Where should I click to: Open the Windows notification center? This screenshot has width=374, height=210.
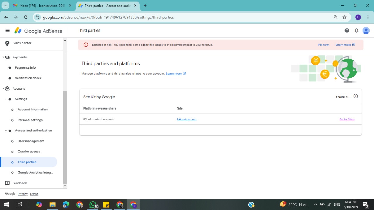tap(365, 204)
